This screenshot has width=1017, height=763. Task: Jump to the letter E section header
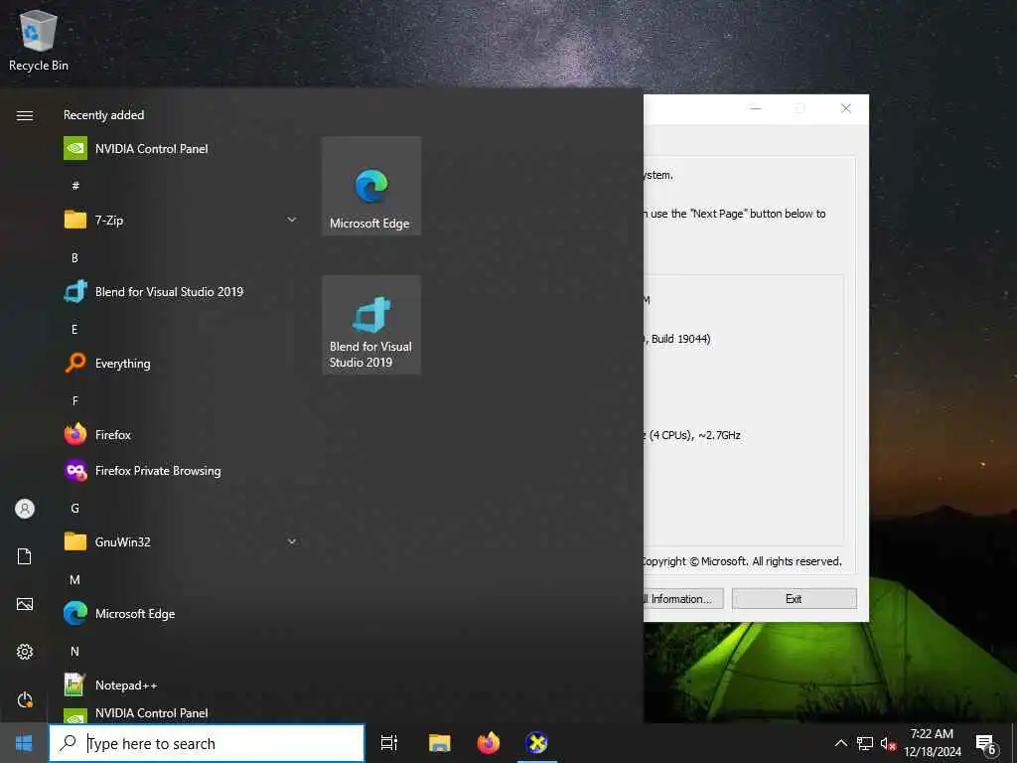74,330
